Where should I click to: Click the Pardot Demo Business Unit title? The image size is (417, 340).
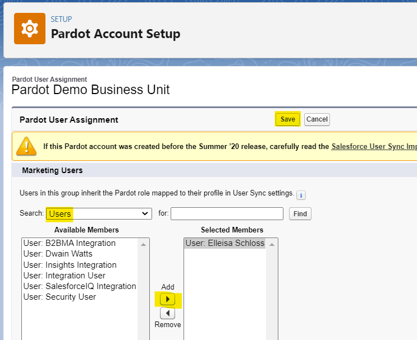tap(90, 90)
